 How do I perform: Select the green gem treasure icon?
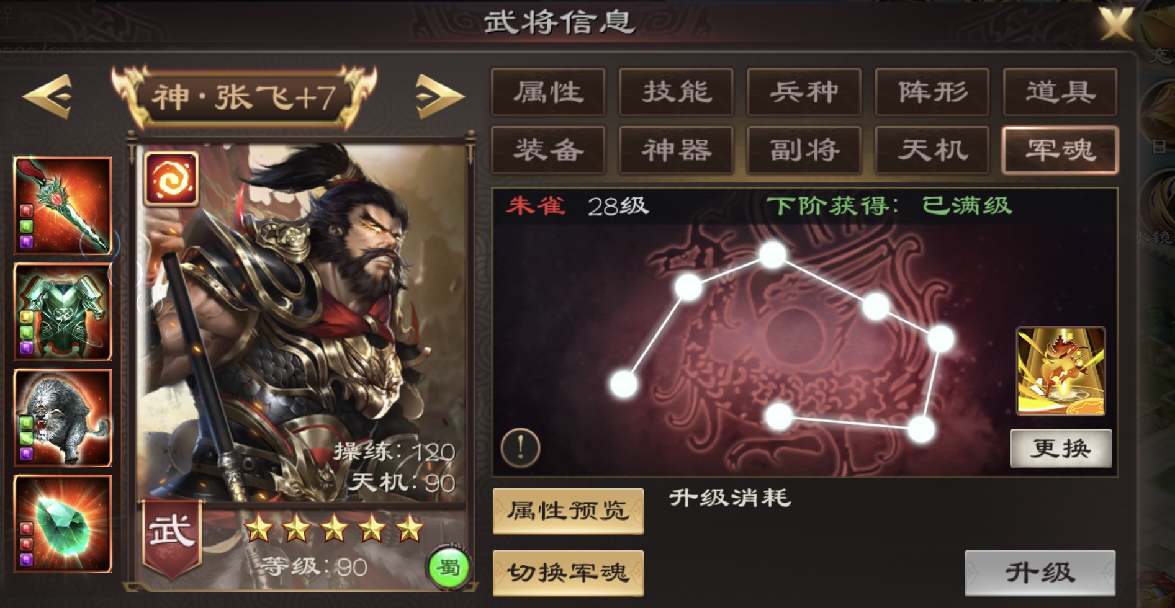(x=63, y=524)
